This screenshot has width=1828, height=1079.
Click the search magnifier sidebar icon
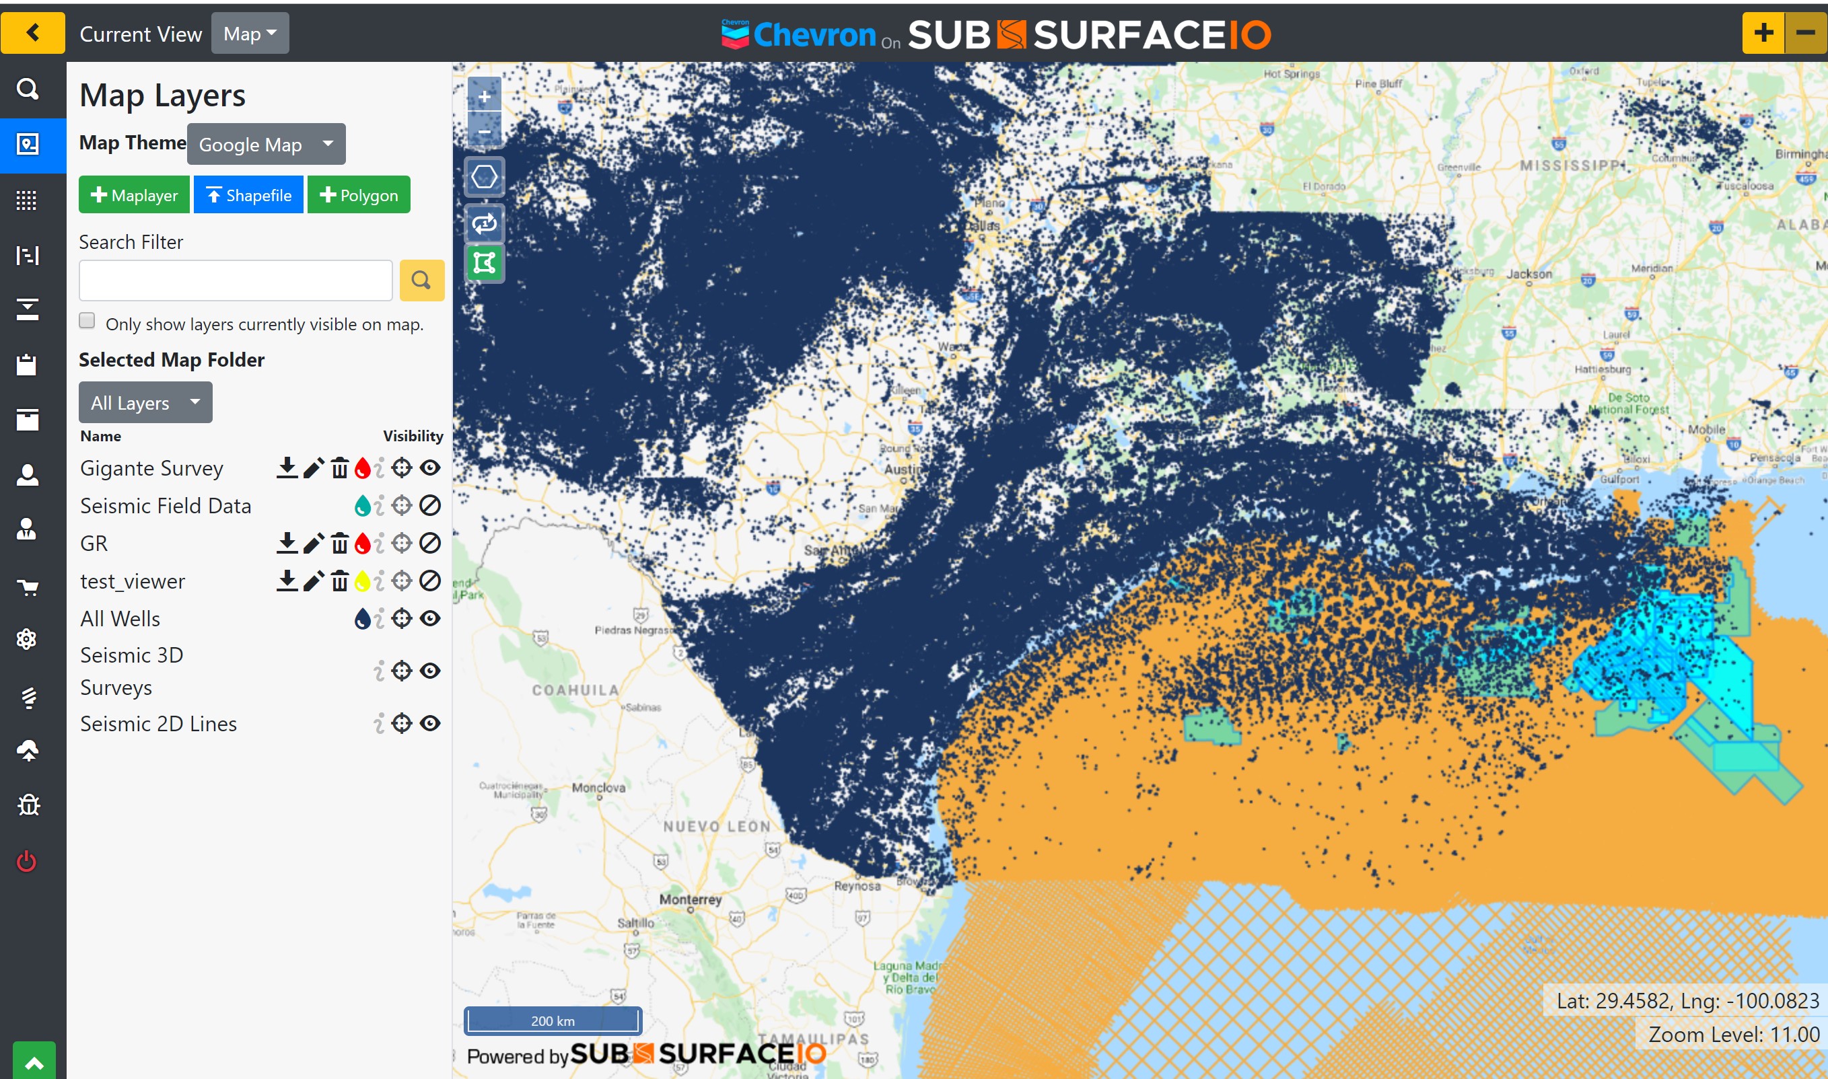[28, 89]
